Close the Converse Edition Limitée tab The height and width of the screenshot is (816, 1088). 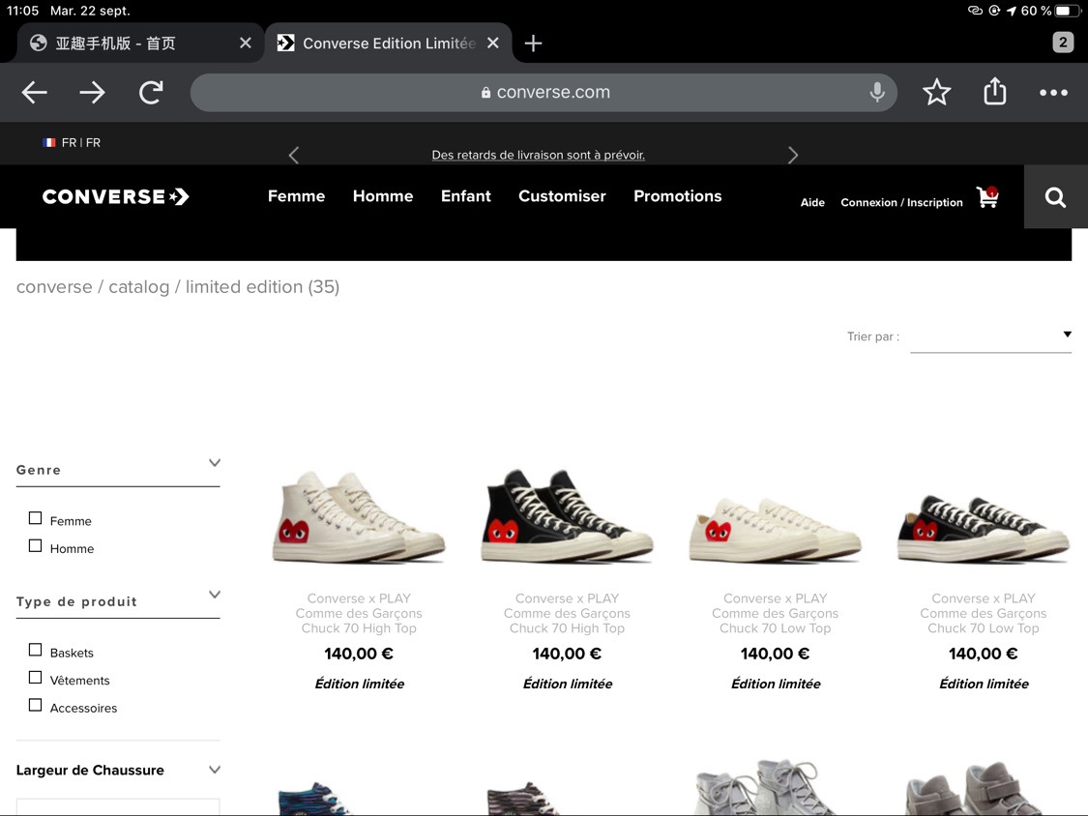492,43
